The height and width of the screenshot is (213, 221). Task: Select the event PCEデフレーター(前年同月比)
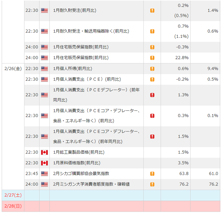pos(96,95)
